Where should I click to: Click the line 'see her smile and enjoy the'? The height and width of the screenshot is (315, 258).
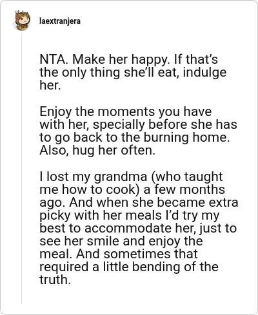[x=121, y=241]
